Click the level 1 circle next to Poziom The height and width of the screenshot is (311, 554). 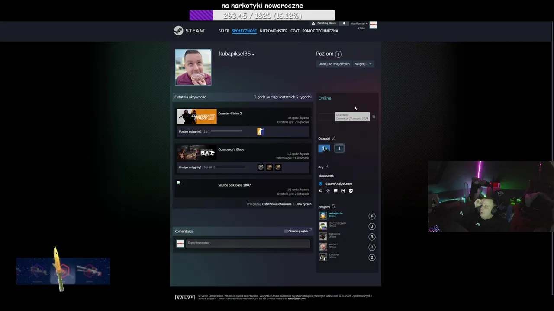pos(338,54)
